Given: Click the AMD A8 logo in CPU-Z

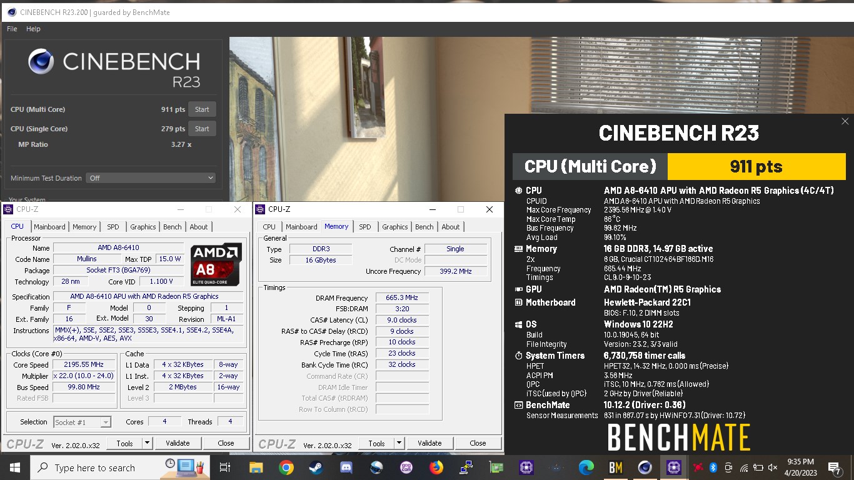Looking at the screenshot, I should (x=216, y=264).
